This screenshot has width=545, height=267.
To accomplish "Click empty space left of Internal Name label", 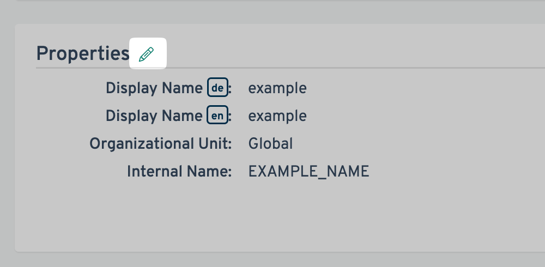I will coord(71,172).
